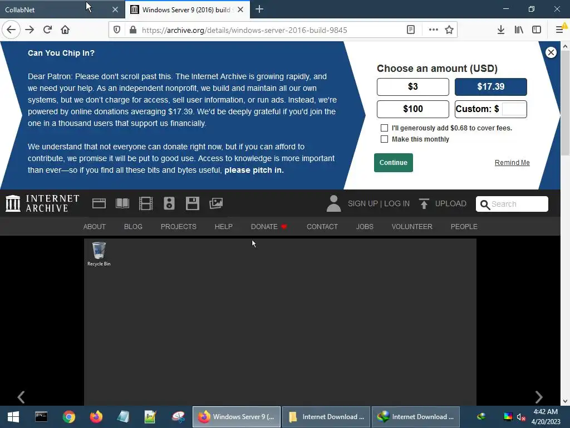Image resolution: width=570 pixels, height=428 pixels.
Task: Open the PEOPLE menu item
Action: (464, 226)
